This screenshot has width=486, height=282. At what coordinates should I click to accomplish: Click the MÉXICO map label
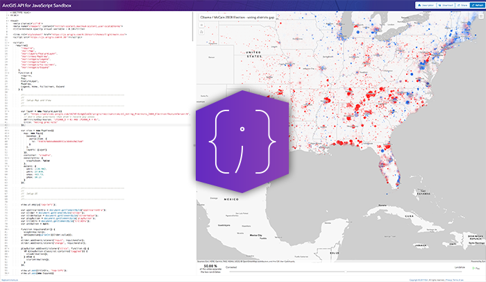pos(231,199)
